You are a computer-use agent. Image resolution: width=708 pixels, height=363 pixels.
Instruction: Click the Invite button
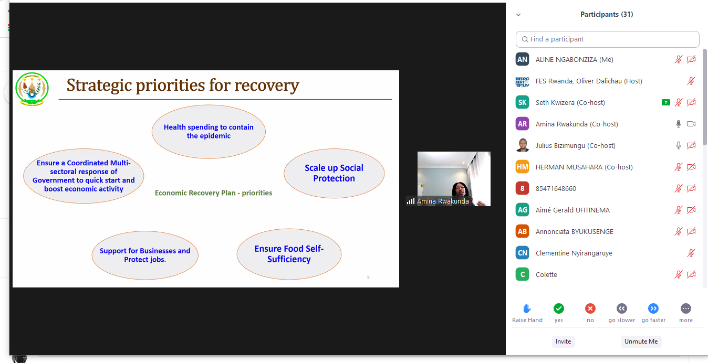pyautogui.click(x=563, y=341)
